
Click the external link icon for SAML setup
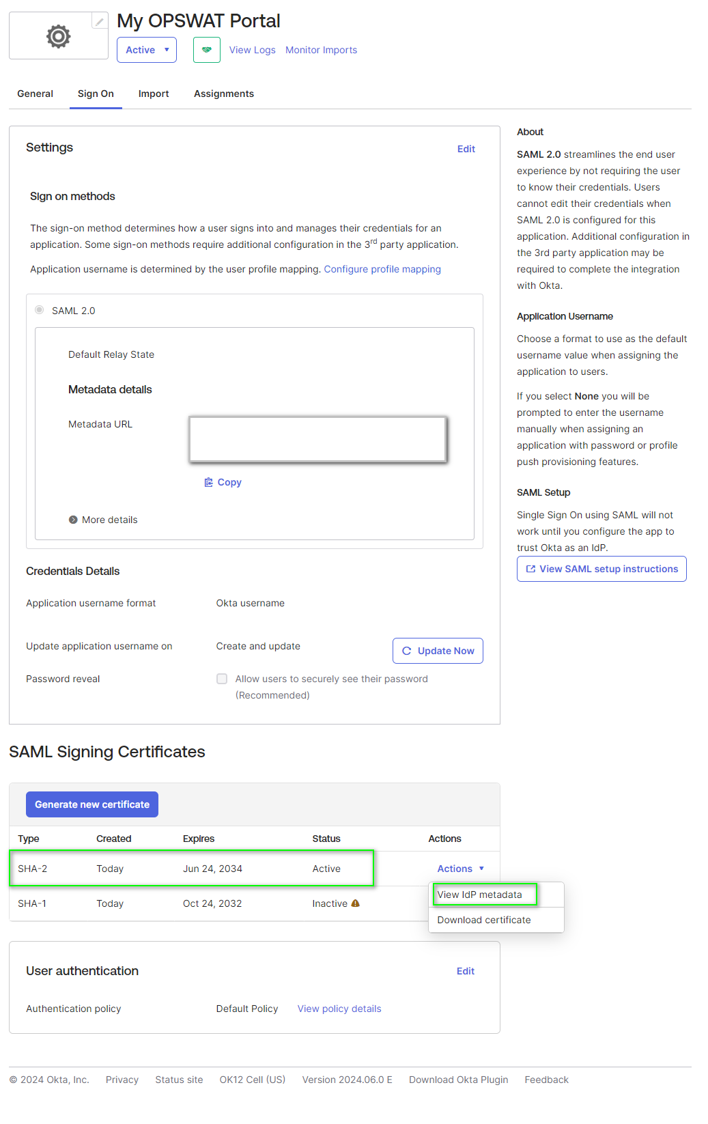point(530,569)
